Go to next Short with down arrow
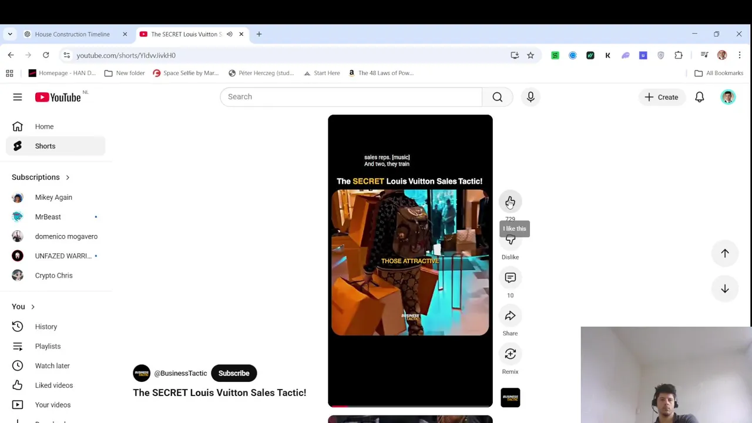752x423 pixels. 725,289
